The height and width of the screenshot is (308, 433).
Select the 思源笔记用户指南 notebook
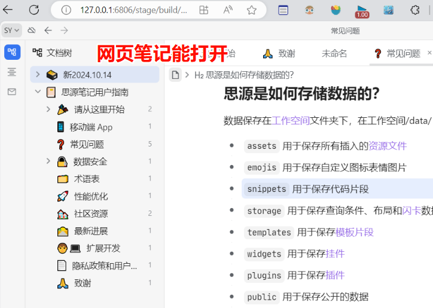[94, 92]
